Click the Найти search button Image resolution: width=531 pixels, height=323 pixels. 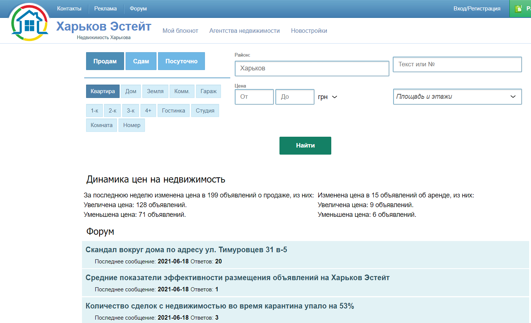pos(305,146)
